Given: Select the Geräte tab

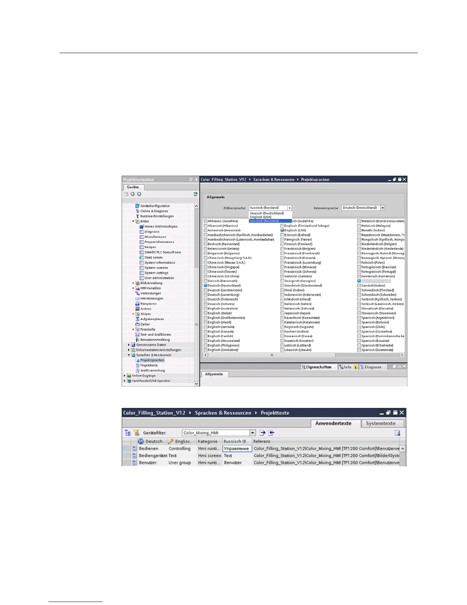Looking at the screenshot, I should [133, 187].
